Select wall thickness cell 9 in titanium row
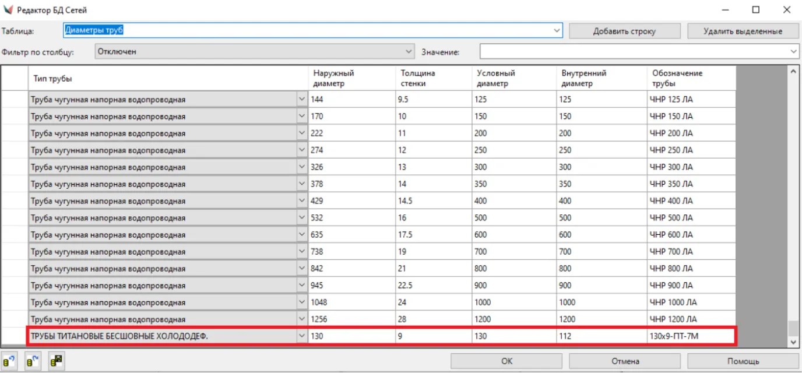802x373 pixels. pyautogui.click(x=434, y=336)
